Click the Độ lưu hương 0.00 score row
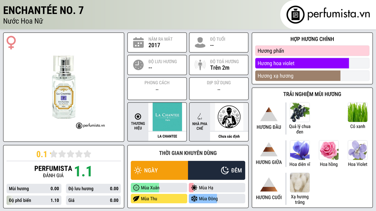376x211 pixels. [93, 189]
